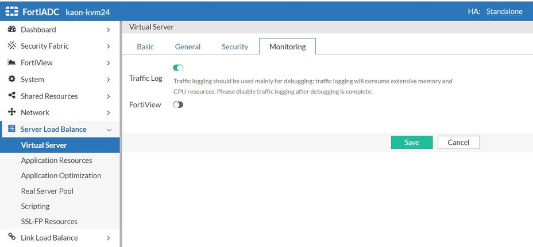Click the FortiADC logo icon

(12, 11)
